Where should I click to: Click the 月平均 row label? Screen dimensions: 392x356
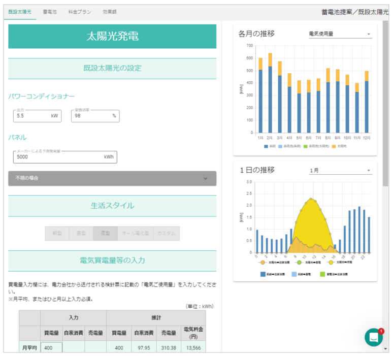click(x=29, y=348)
